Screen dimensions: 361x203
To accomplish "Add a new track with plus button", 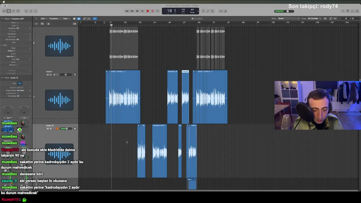I will pos(36,24).
